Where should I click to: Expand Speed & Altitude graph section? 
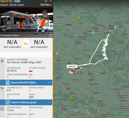click(x=26, y=102)
